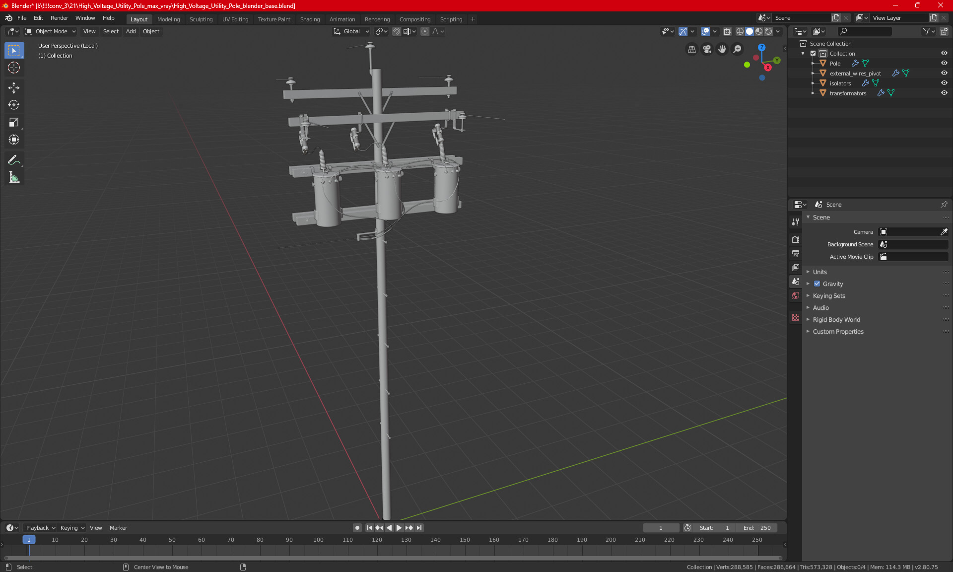Click the zoom view magnifier icon
This screenshot has width=953, height=572.
[x=738, y=49]
